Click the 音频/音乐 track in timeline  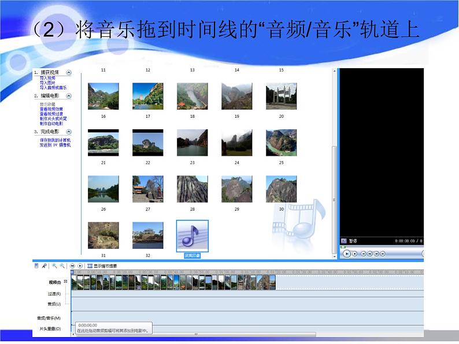pos(231,317)
